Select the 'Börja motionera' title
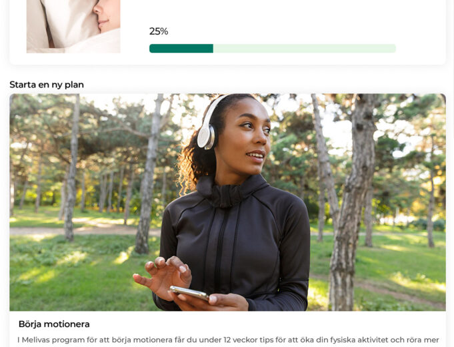 tap(54, 324)
